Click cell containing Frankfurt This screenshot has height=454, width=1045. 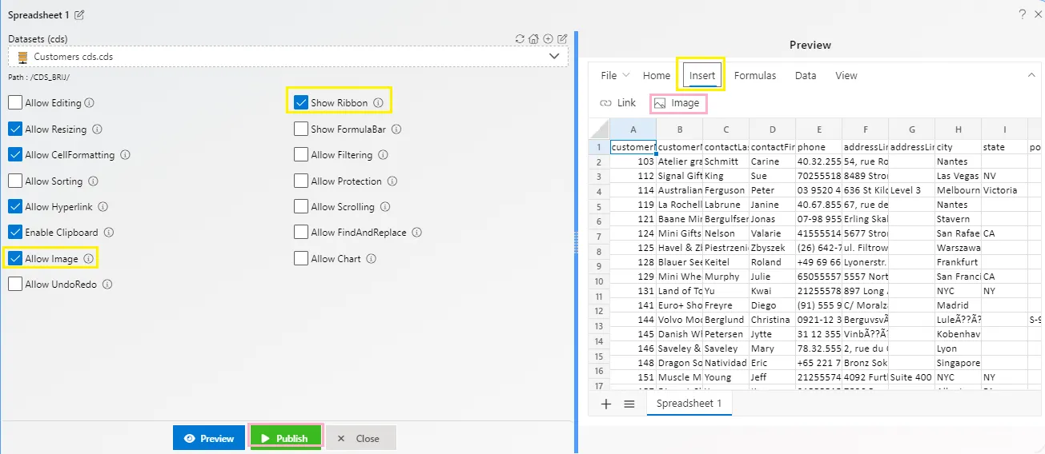958,262
